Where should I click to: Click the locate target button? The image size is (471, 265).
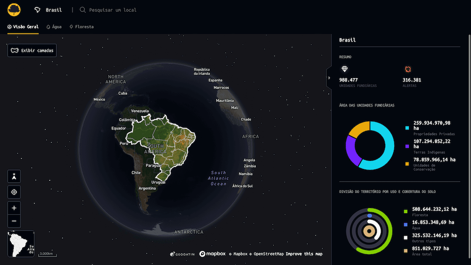pos(14,192)
